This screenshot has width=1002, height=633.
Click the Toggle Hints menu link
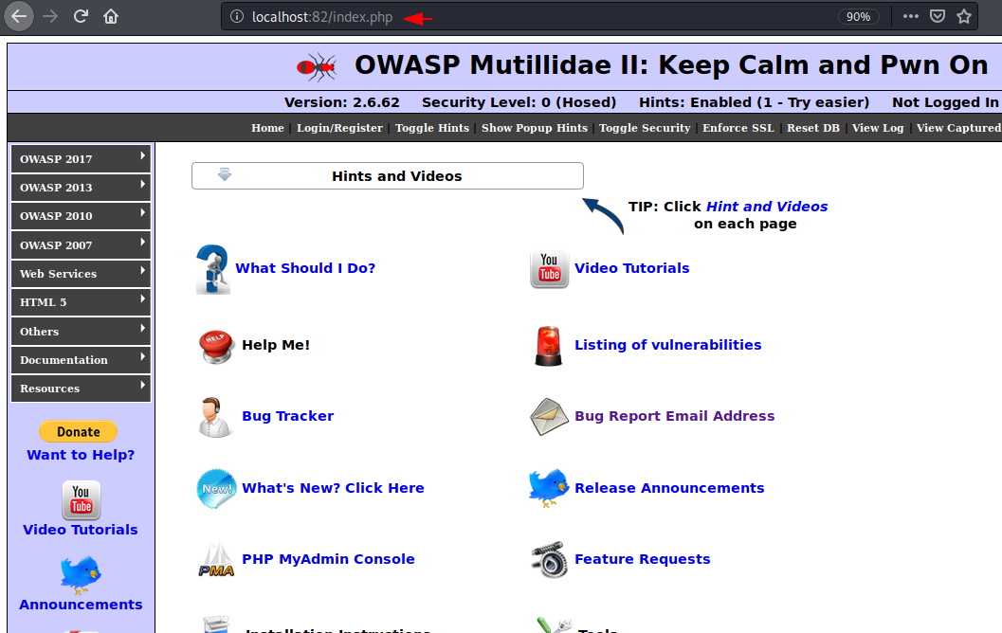432,128
